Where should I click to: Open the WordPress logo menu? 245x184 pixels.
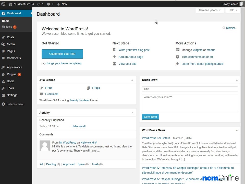3,4
